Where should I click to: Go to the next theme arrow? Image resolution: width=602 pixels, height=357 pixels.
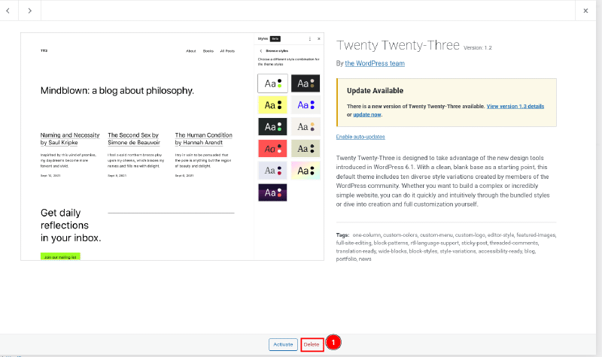[29, 11]
